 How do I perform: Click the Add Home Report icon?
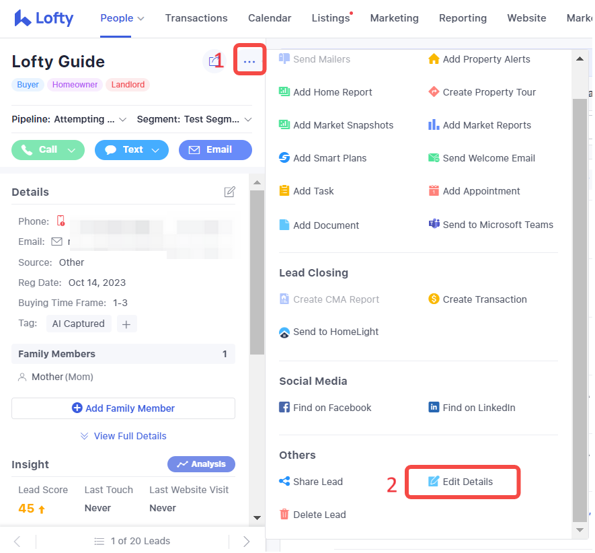pyautogui.click(x=284, y=91)
